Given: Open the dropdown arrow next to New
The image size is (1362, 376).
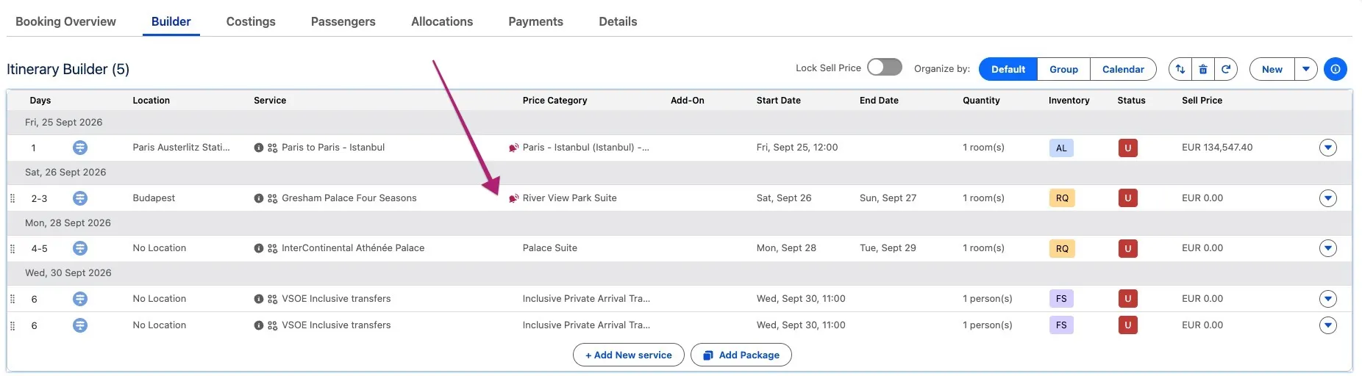Looking at the screenshot, I should tap(1306, 69).
